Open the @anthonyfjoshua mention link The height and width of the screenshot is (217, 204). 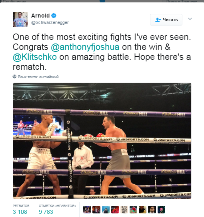(85, 47)
